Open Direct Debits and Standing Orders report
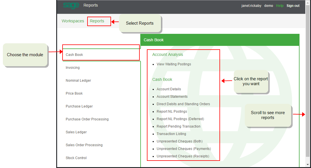Image resolution: width=311 pixels, height=168 pixels. click(x=183, y=104)
